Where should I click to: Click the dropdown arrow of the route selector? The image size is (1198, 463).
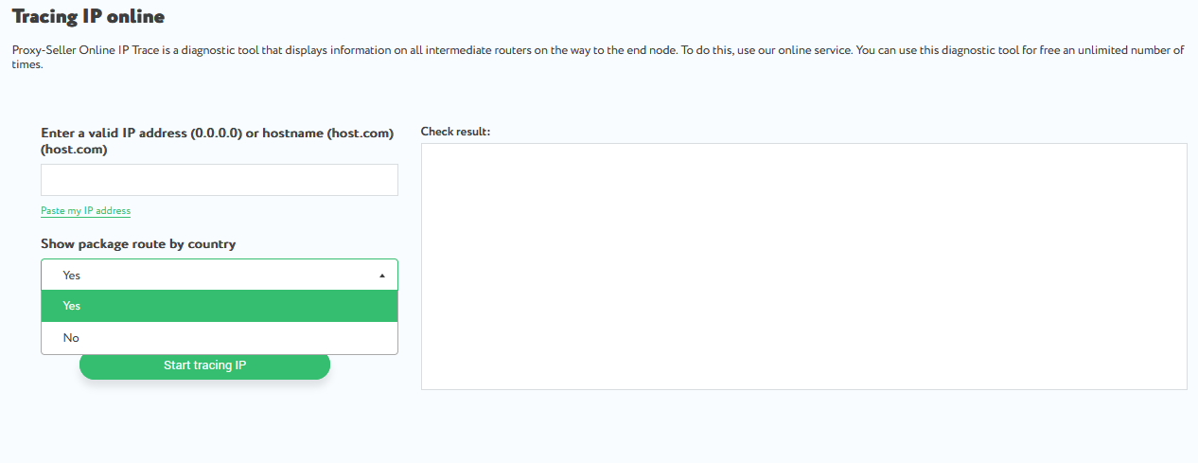pos(382,276)
